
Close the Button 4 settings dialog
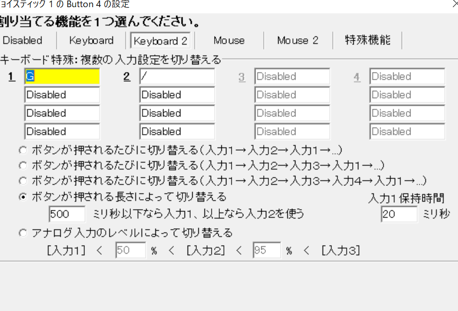[x=455, y=4]
